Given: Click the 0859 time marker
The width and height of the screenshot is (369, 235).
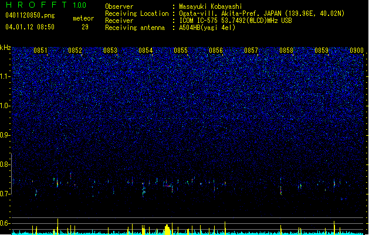Looking at the screenshot, I should point(321,51).
